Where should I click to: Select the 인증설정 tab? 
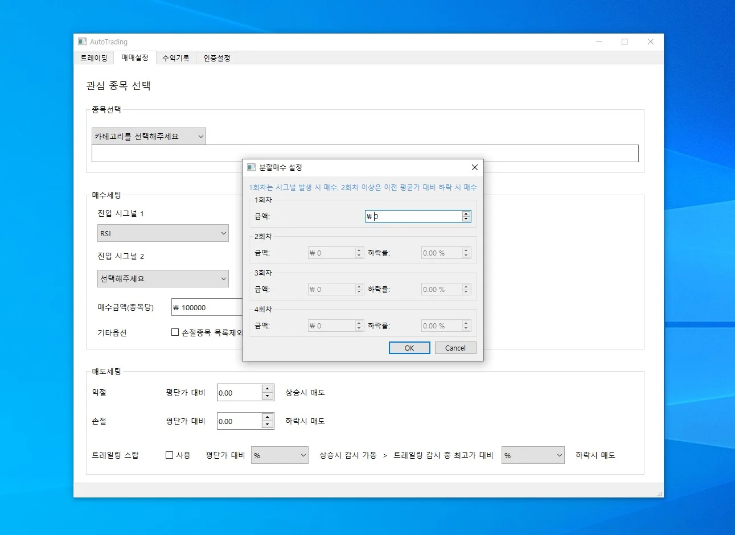coord(217,58)
